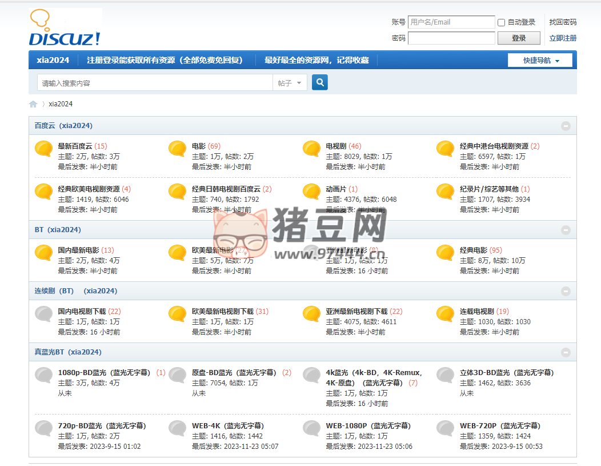Open the 快捷导航 dropdown
The image size is (601, 466).
coord(539,59)
